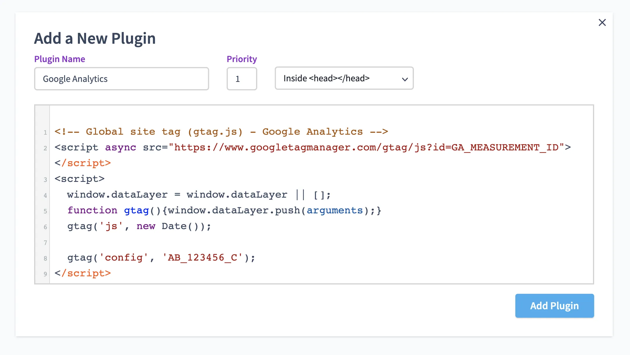The image size is (630, 355).
Task: Click the final closing script tag
Action: (83, 273)
